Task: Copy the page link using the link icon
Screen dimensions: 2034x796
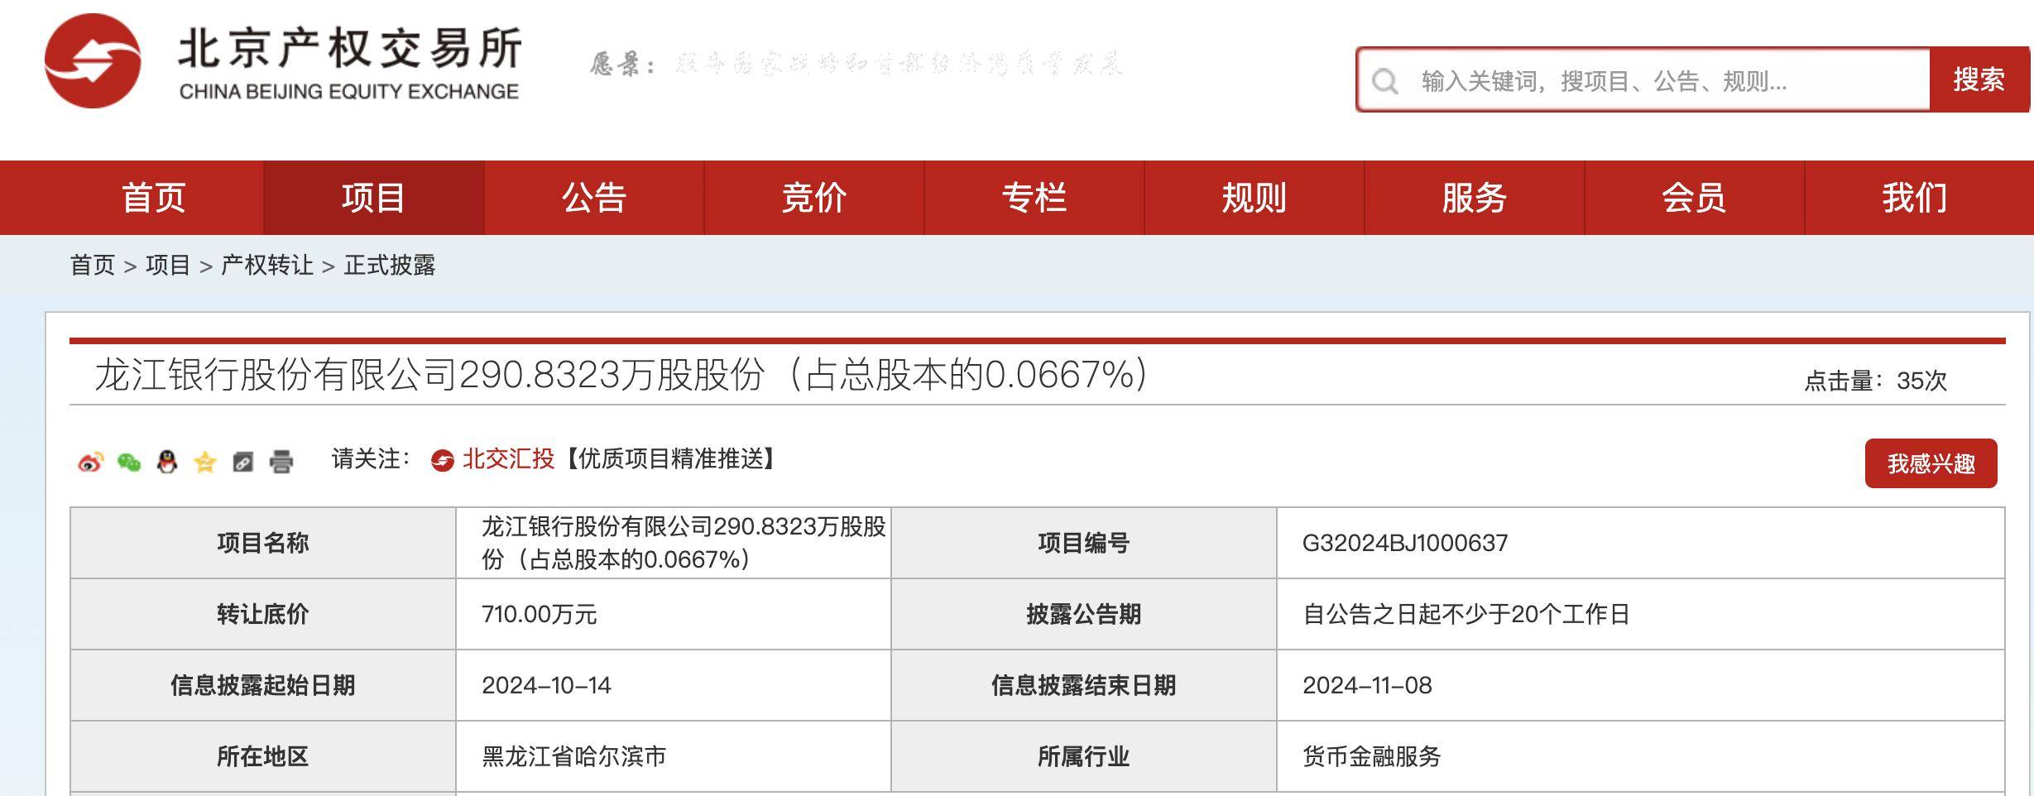Action: coord(242,464)
